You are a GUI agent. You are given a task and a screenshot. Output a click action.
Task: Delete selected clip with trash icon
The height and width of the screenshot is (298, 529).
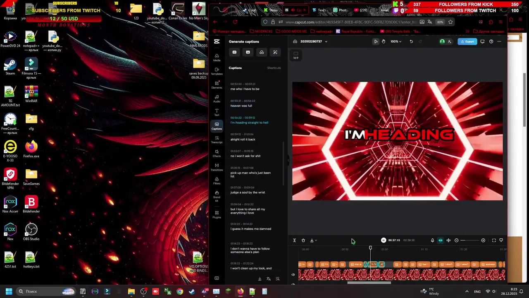[x=303, y=240]
